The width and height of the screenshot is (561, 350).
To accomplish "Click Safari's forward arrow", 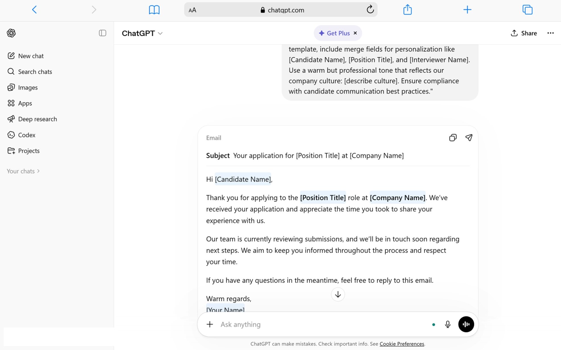I will [94, 10].
